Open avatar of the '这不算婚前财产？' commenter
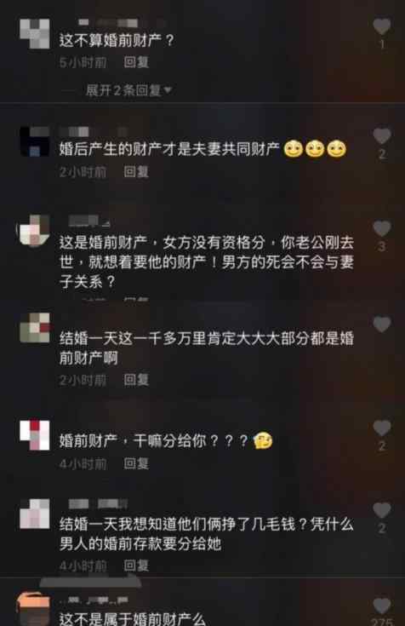405x626 pixels. point(35,33)
